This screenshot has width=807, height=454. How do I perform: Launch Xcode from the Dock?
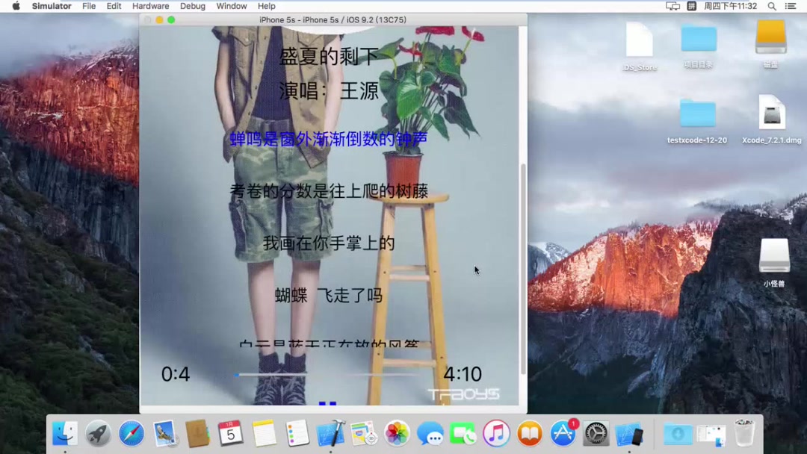pos(330,433)
